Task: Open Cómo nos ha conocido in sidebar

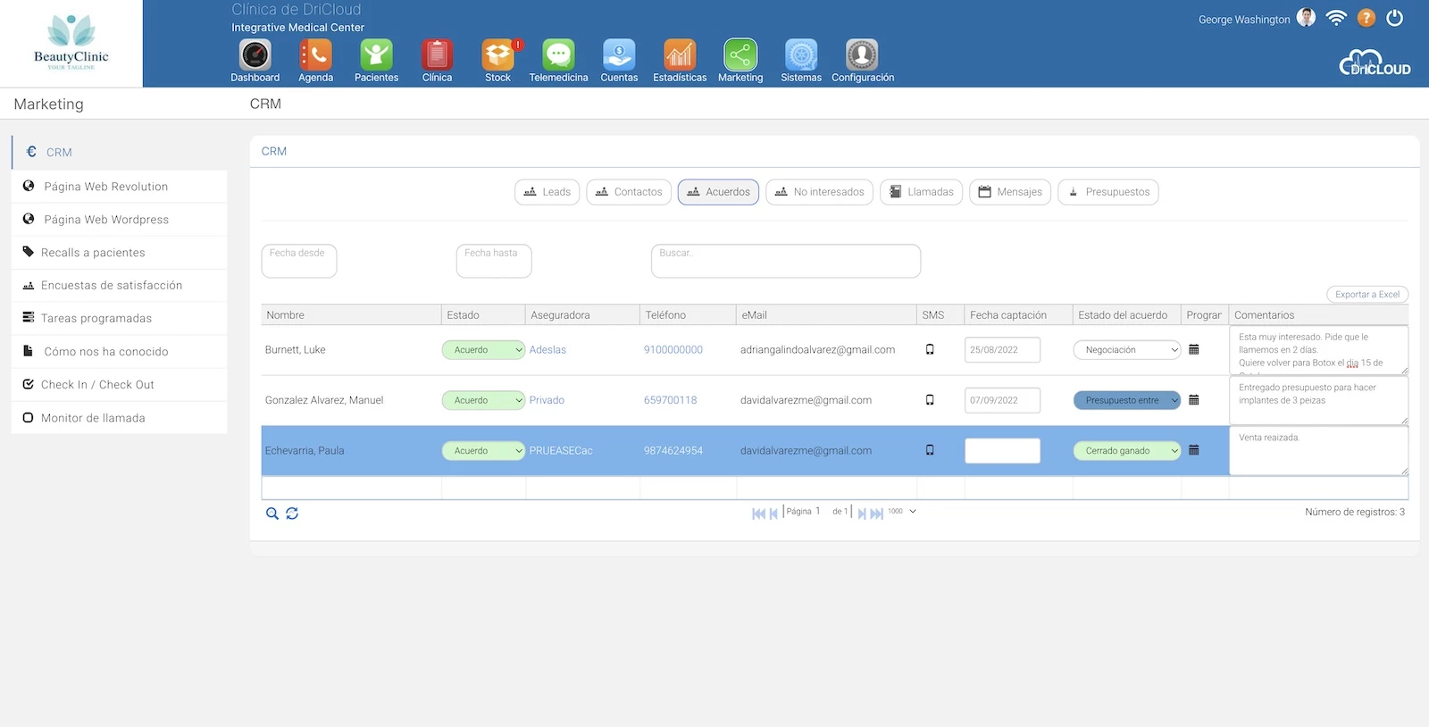Action: (120, 352)
